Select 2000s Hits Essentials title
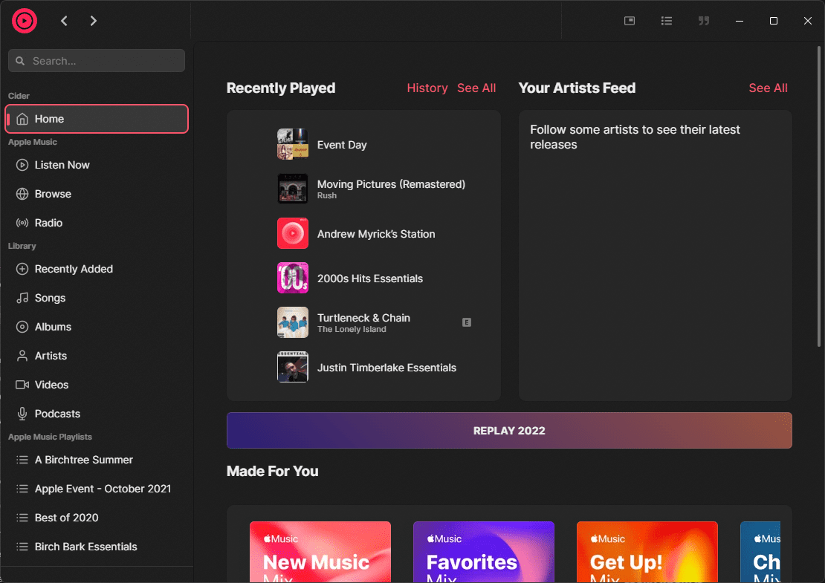 coord(370,279)
